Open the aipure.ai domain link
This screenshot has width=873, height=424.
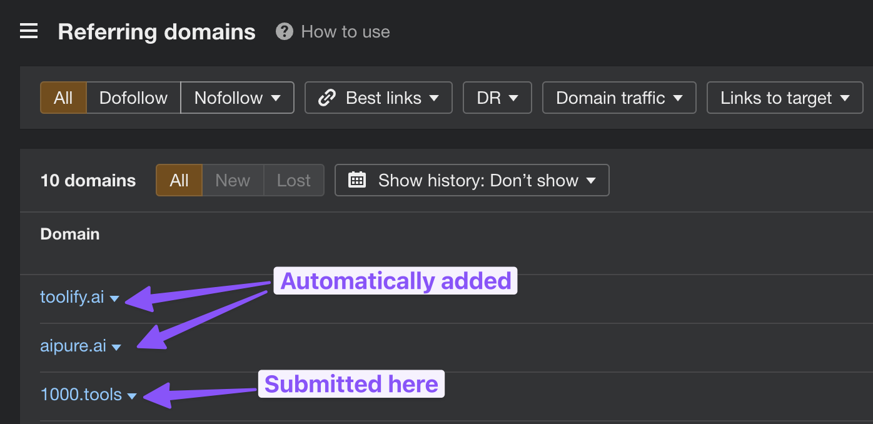tap(73, 345)
